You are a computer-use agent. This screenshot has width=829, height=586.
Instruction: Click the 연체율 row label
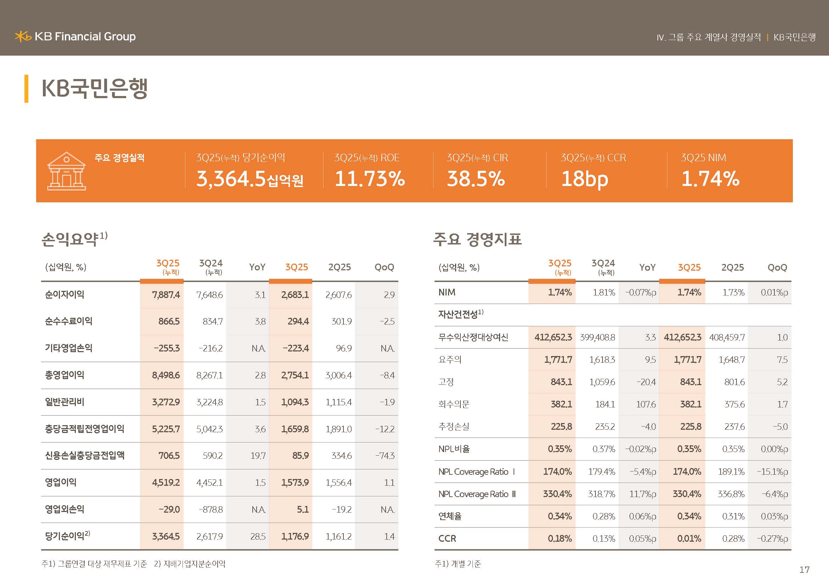449,516
